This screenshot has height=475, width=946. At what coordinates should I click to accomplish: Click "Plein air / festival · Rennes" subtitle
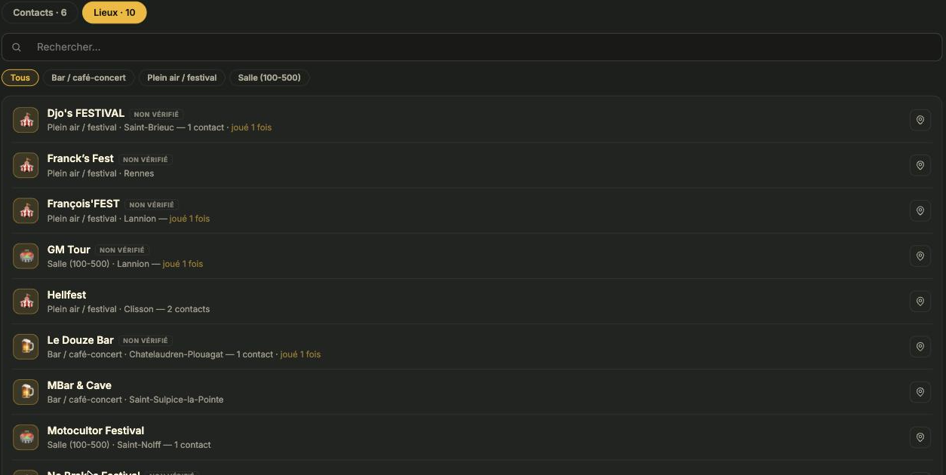pos(100,173)
